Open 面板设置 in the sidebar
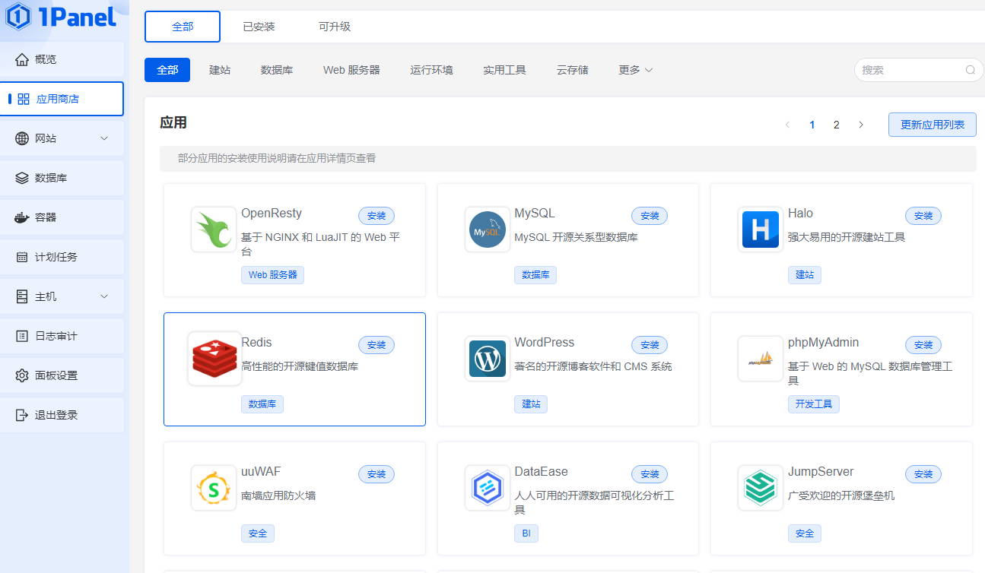The width and height of the screenshot is (985, 573). pos(62,375)
